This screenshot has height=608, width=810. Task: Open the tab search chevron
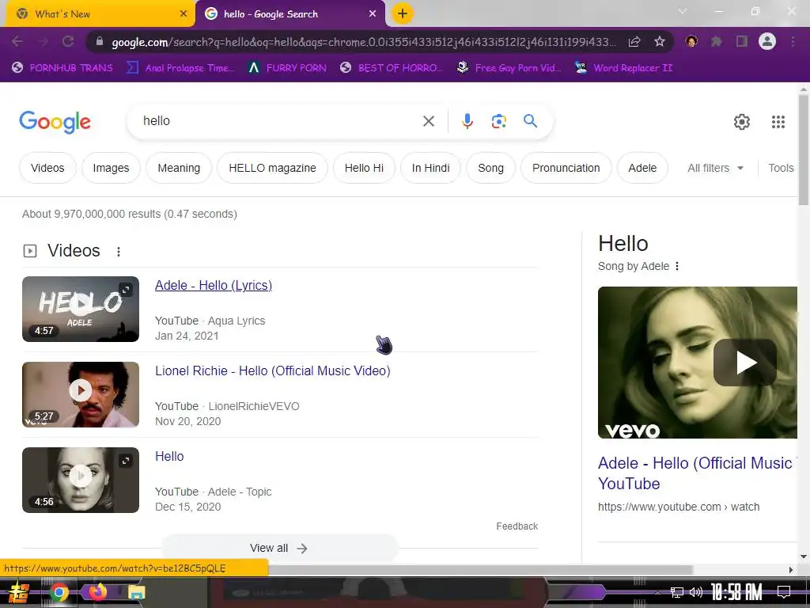(x=683, y=11)
